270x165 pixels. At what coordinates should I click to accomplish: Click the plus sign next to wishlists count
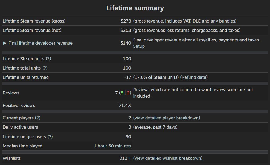[x=130, y=158]
